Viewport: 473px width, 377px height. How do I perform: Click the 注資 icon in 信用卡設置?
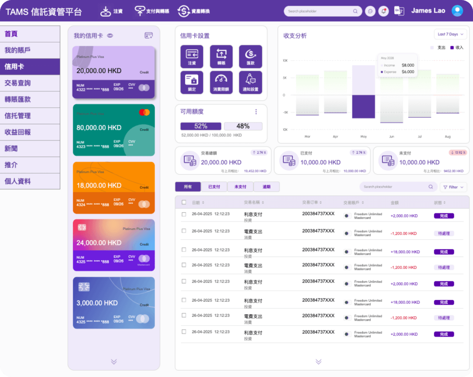click(x=192, y=56)
